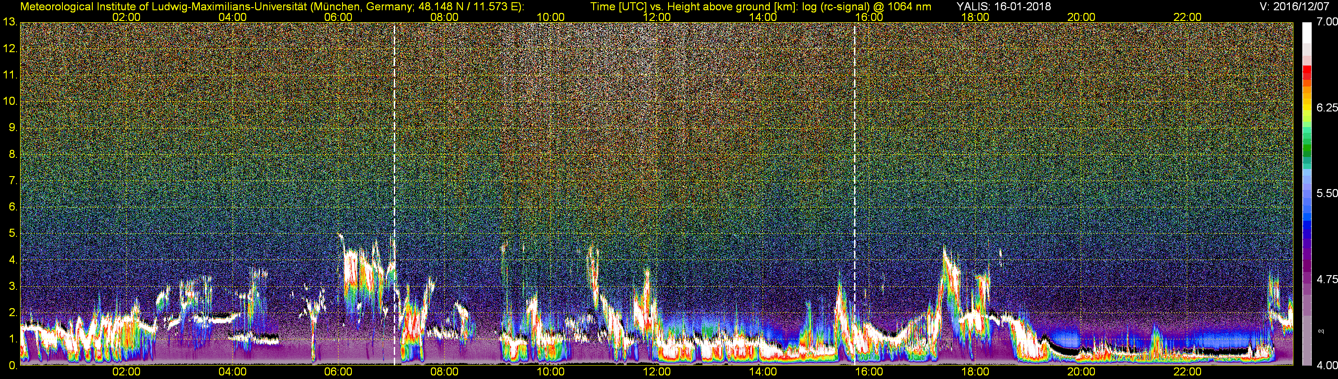
Task: Click the 6.25 color scale value
Action: (1326, 107)
